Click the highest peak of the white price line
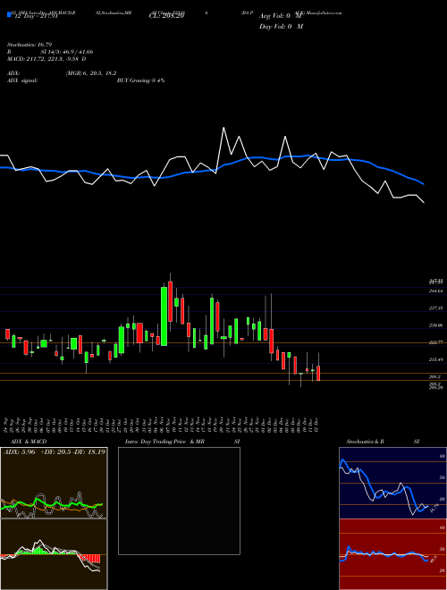The image size is (447, 590). pyautogui.click(x=223, y=128)
